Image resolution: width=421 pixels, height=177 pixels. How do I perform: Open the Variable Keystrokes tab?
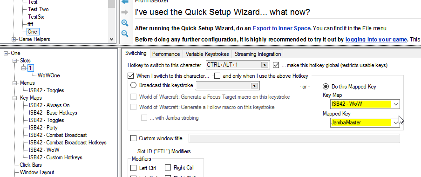pos(207,54)
